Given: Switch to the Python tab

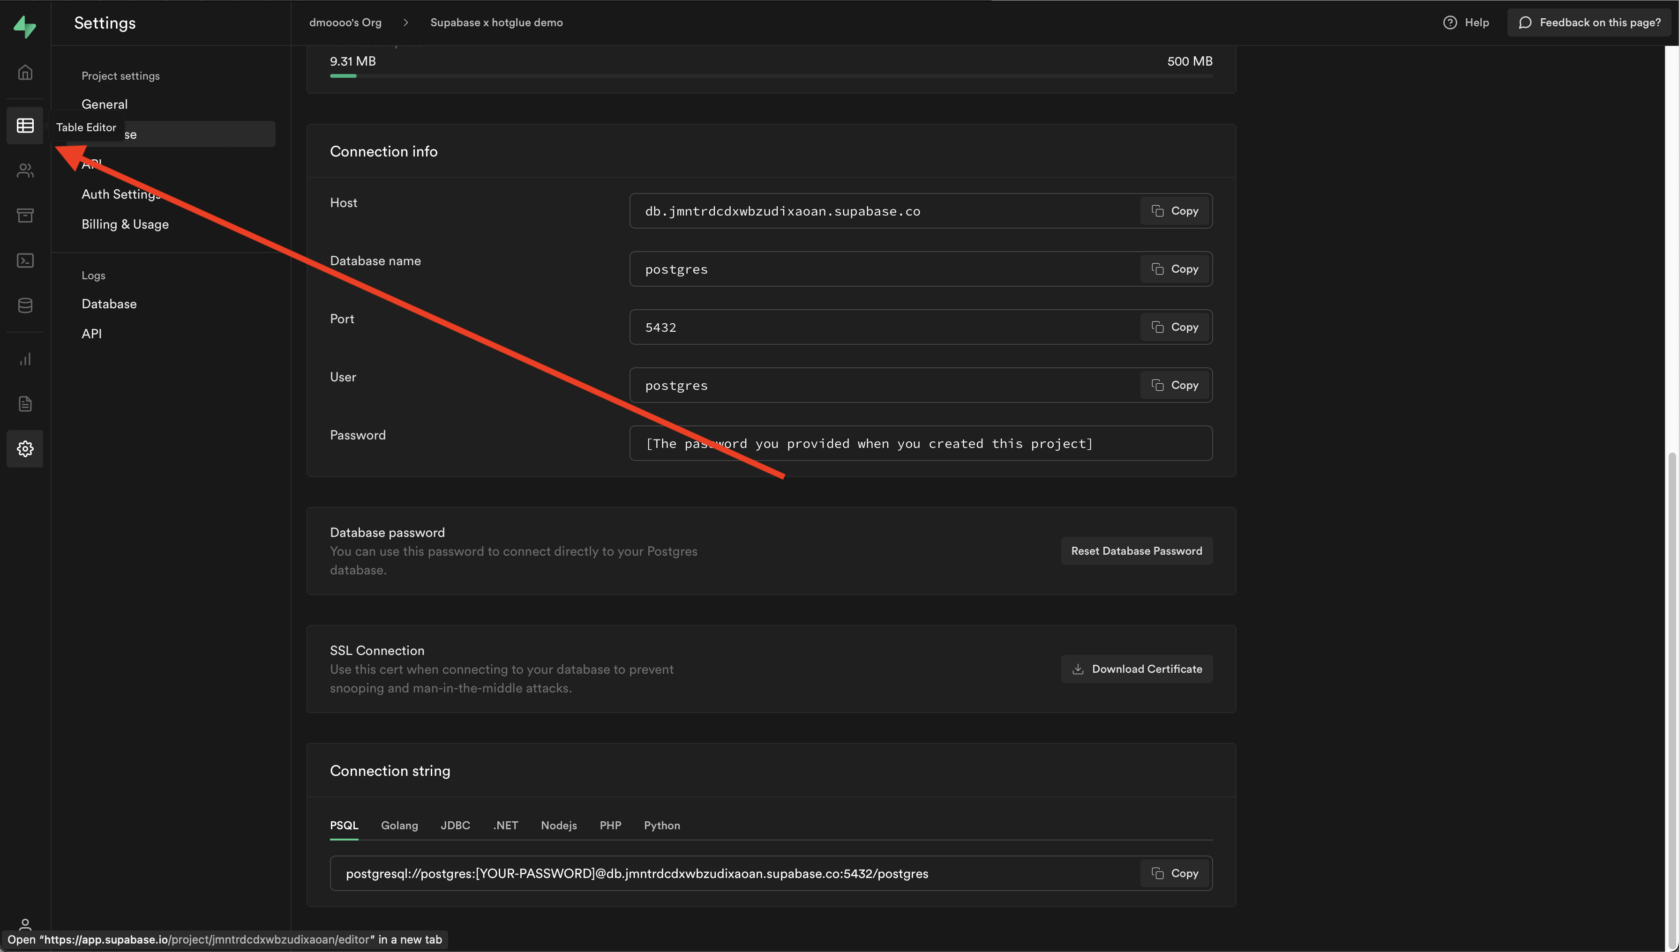Looking at the screenshot, I should point(662,825).
